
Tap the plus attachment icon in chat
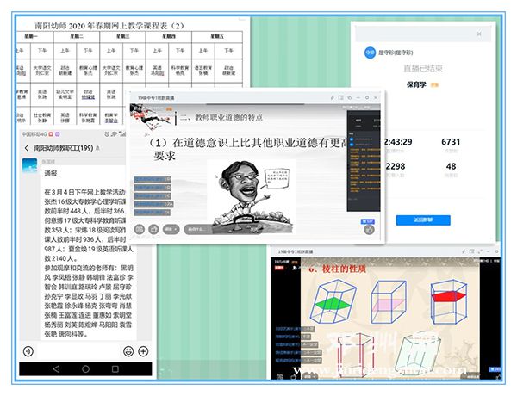coord(143,351)
